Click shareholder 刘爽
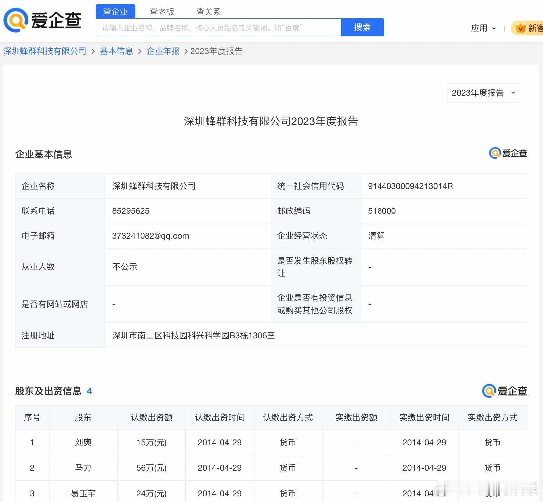This screenshot has width=543, height=502. pos(83,442)
